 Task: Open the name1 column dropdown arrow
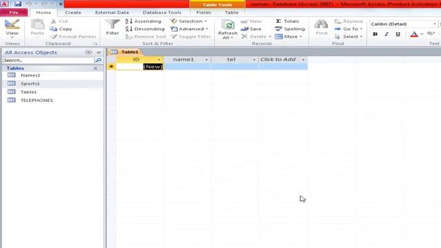[207, 60]
